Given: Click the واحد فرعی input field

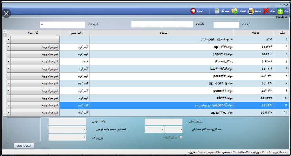Looking at the screenshot, I should pos(67,122).
